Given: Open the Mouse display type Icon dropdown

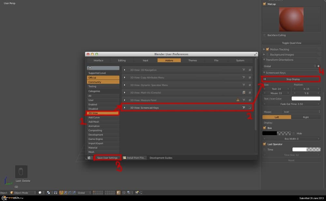Looking at the screenshot, I should pos(302,112).
